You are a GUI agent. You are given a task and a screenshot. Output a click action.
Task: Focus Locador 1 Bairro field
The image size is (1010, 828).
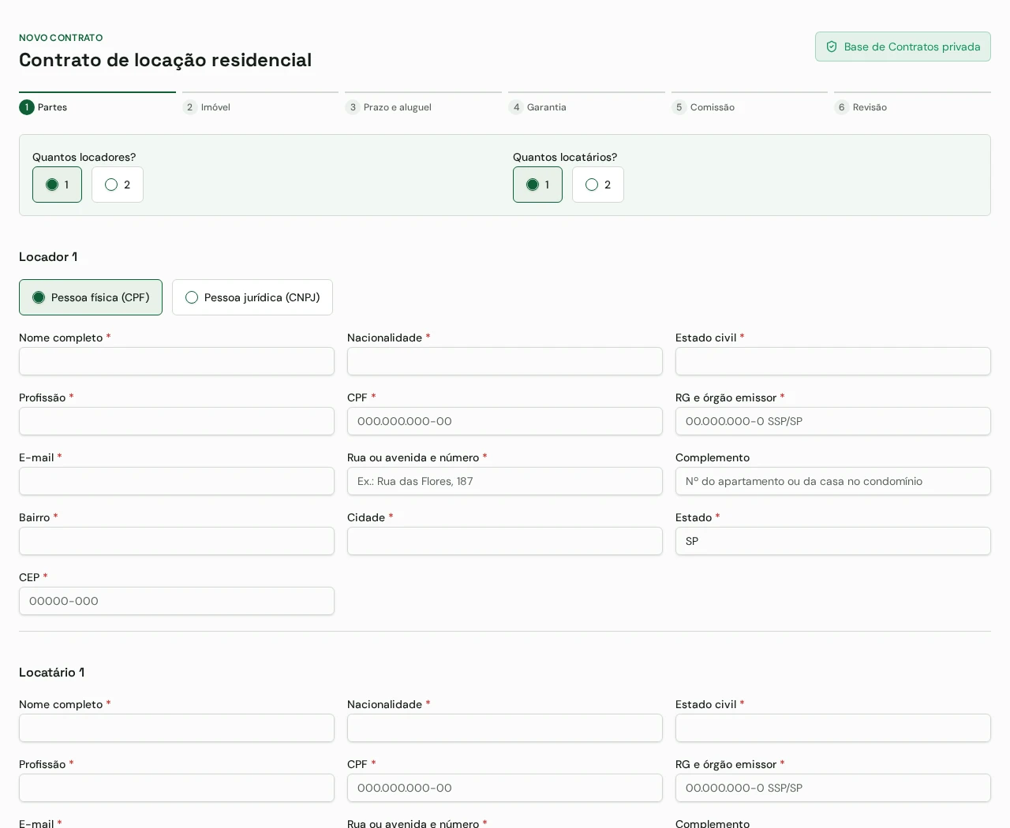(x=177, y=541)
